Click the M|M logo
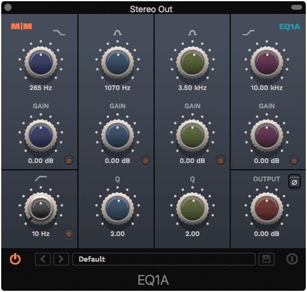 (21, 26)
